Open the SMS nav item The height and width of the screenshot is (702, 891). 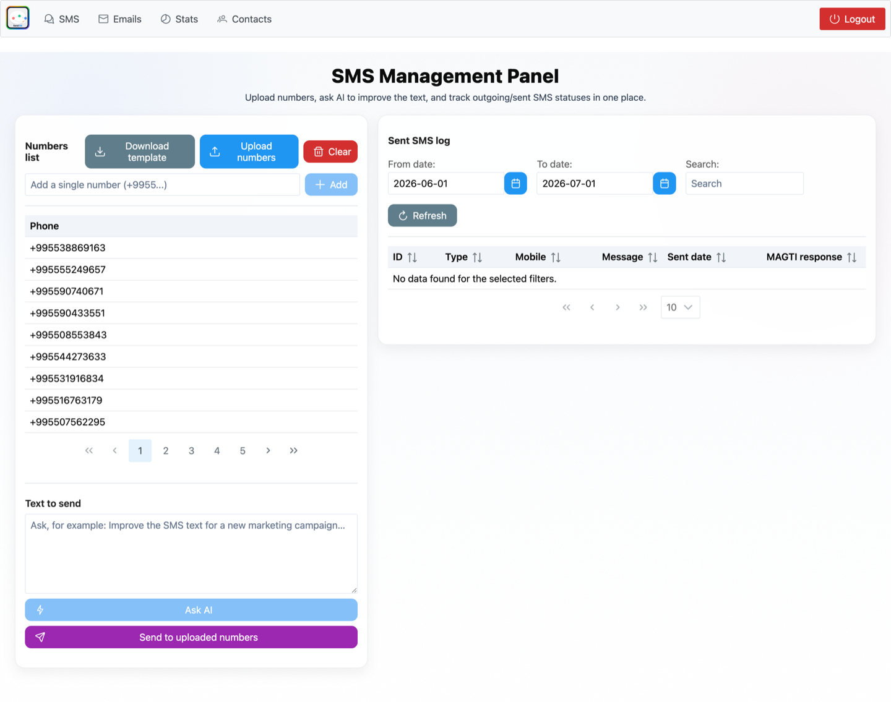(62, 19)
